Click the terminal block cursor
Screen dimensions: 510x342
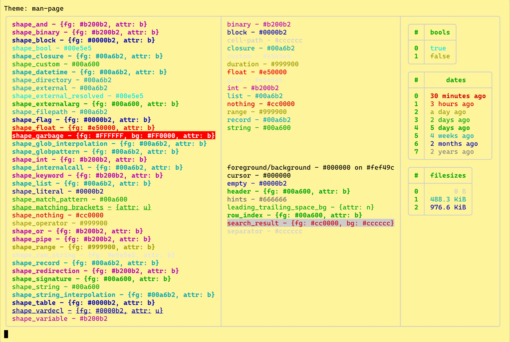[6, 334]
